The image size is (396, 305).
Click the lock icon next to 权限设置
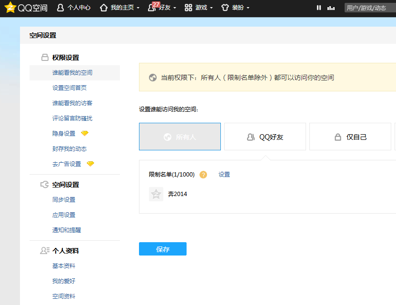pos(45,58)
